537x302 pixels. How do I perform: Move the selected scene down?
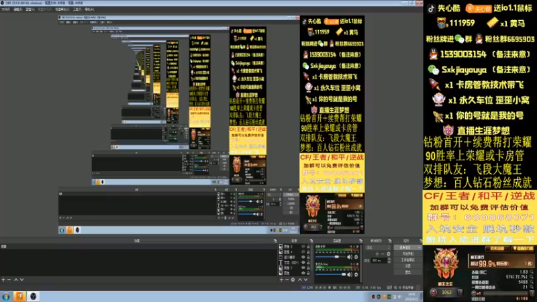coord(21,280)
